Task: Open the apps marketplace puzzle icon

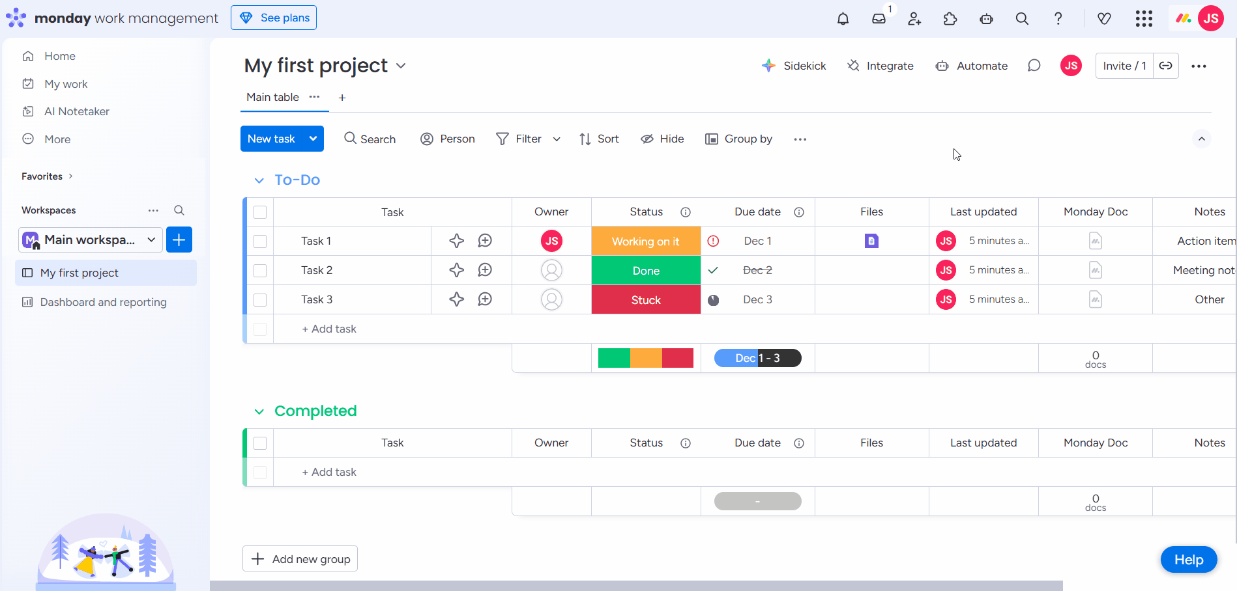Action: click(950, 19)
